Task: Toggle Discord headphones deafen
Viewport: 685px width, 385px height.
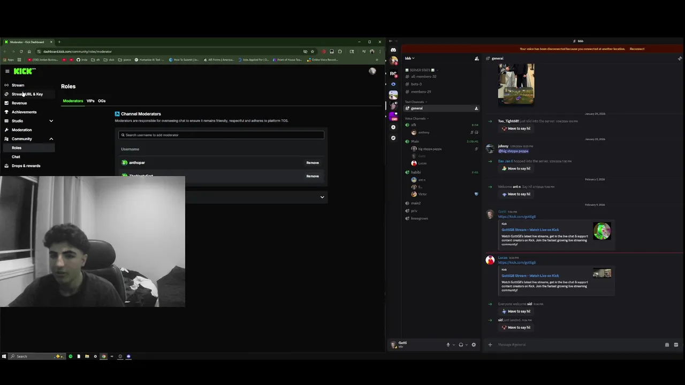Action: (461, 345)
